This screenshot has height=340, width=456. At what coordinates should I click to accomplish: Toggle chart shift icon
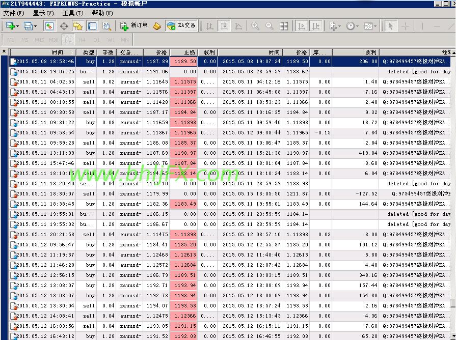pyautogui.click(x=316, y=26)
